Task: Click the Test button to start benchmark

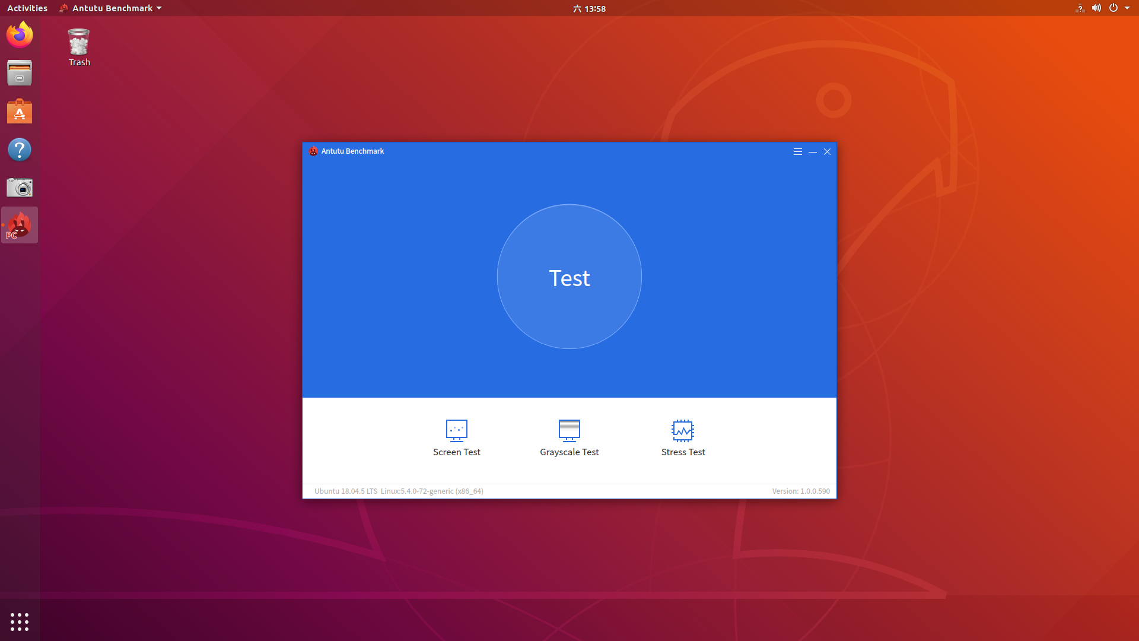Action: (569, 277)
